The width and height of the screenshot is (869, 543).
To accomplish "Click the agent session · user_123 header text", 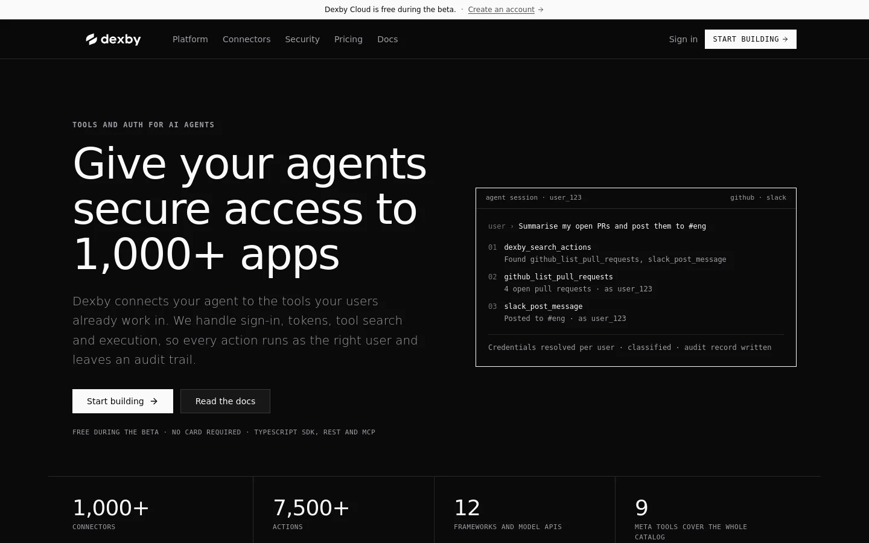I will pyautogui.click(x=533, y=198).
